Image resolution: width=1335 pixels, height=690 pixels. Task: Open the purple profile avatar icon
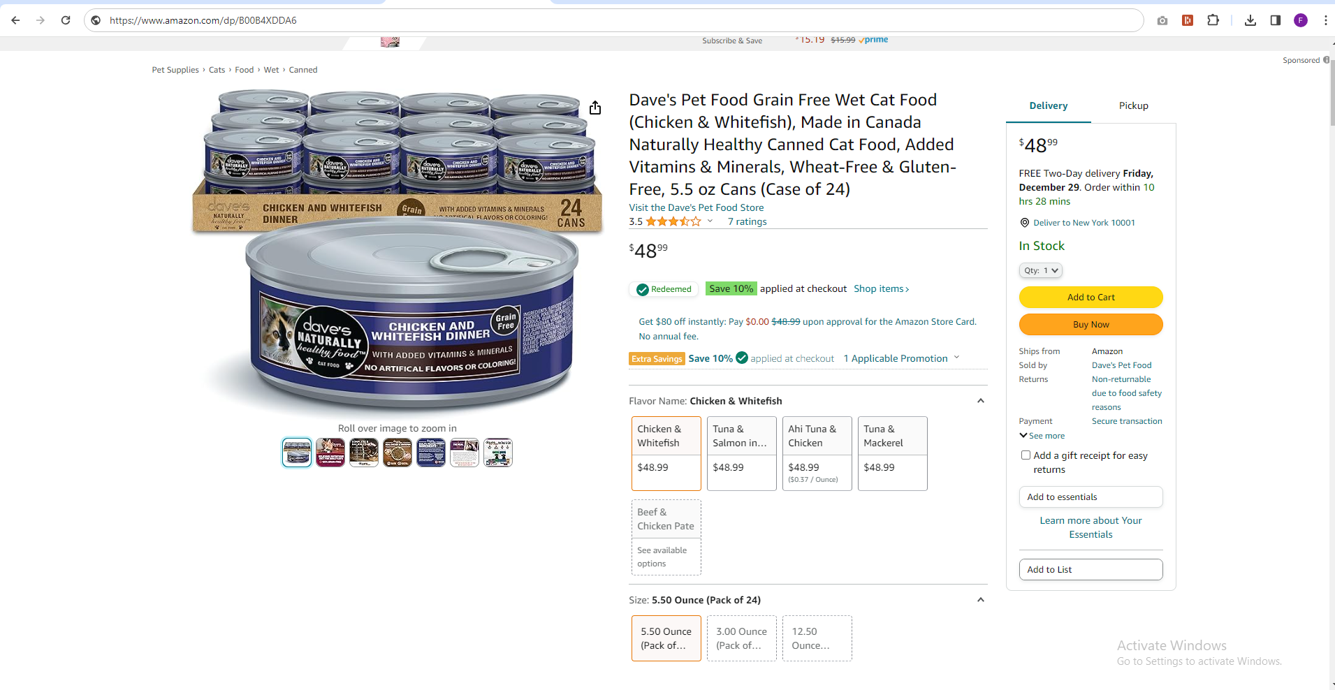[1301, 20]
